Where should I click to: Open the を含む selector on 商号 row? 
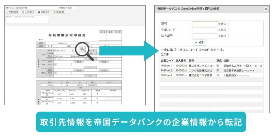223,24
